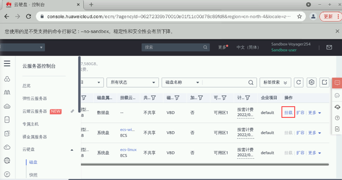Filter the 加密 column header
Image resolution: width=342 pixels, height=180 pixels.
point(200,98)
